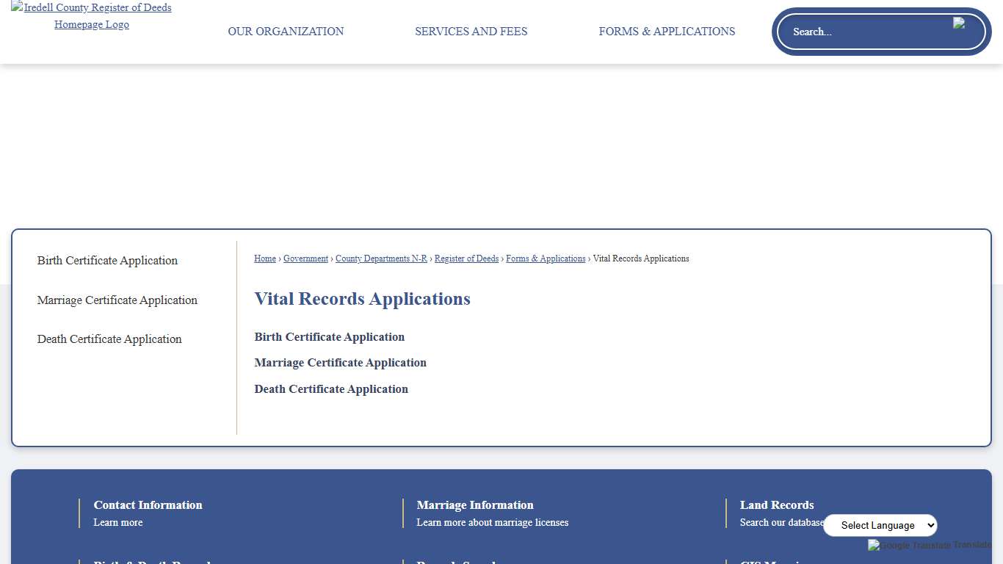Click Search our database under Land Records

781,522
